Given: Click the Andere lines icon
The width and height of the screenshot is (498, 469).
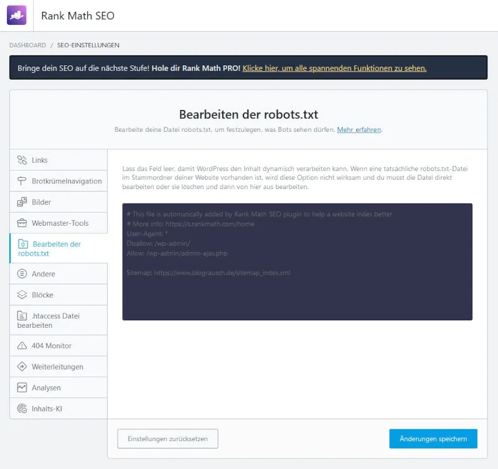Looking at the screenshot, I should tap(22, 274).
